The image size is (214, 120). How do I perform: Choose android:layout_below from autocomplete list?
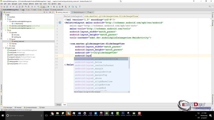click(x=101, y=62)
